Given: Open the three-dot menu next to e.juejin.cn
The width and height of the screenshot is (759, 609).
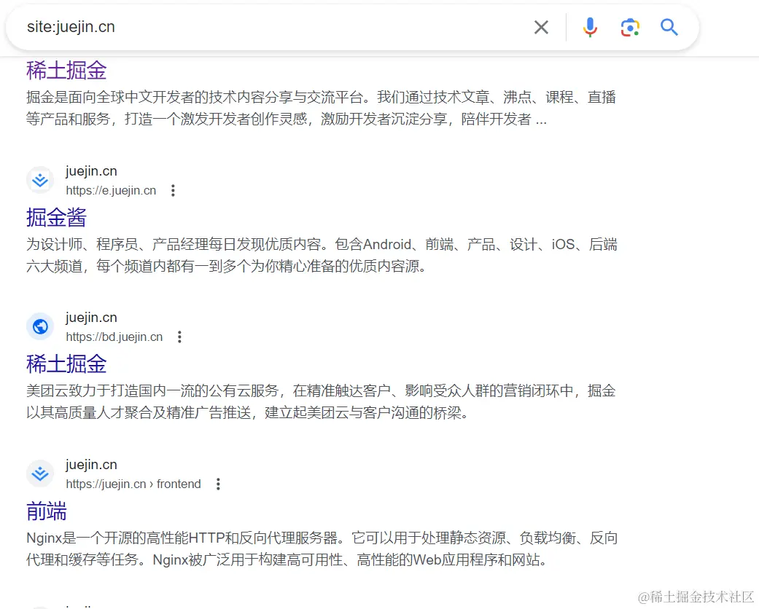Looking at the screenshot, I should [173, 190].
